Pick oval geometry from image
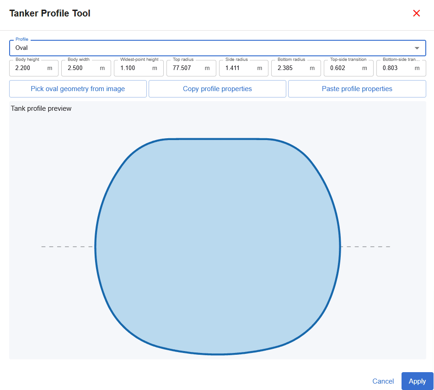 tap(78, 89)
